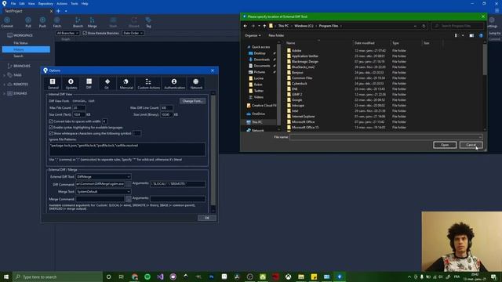Open a new tab with the plus icon
The image size is (502, 282).
pyautogui.click(x=58, y=11)
